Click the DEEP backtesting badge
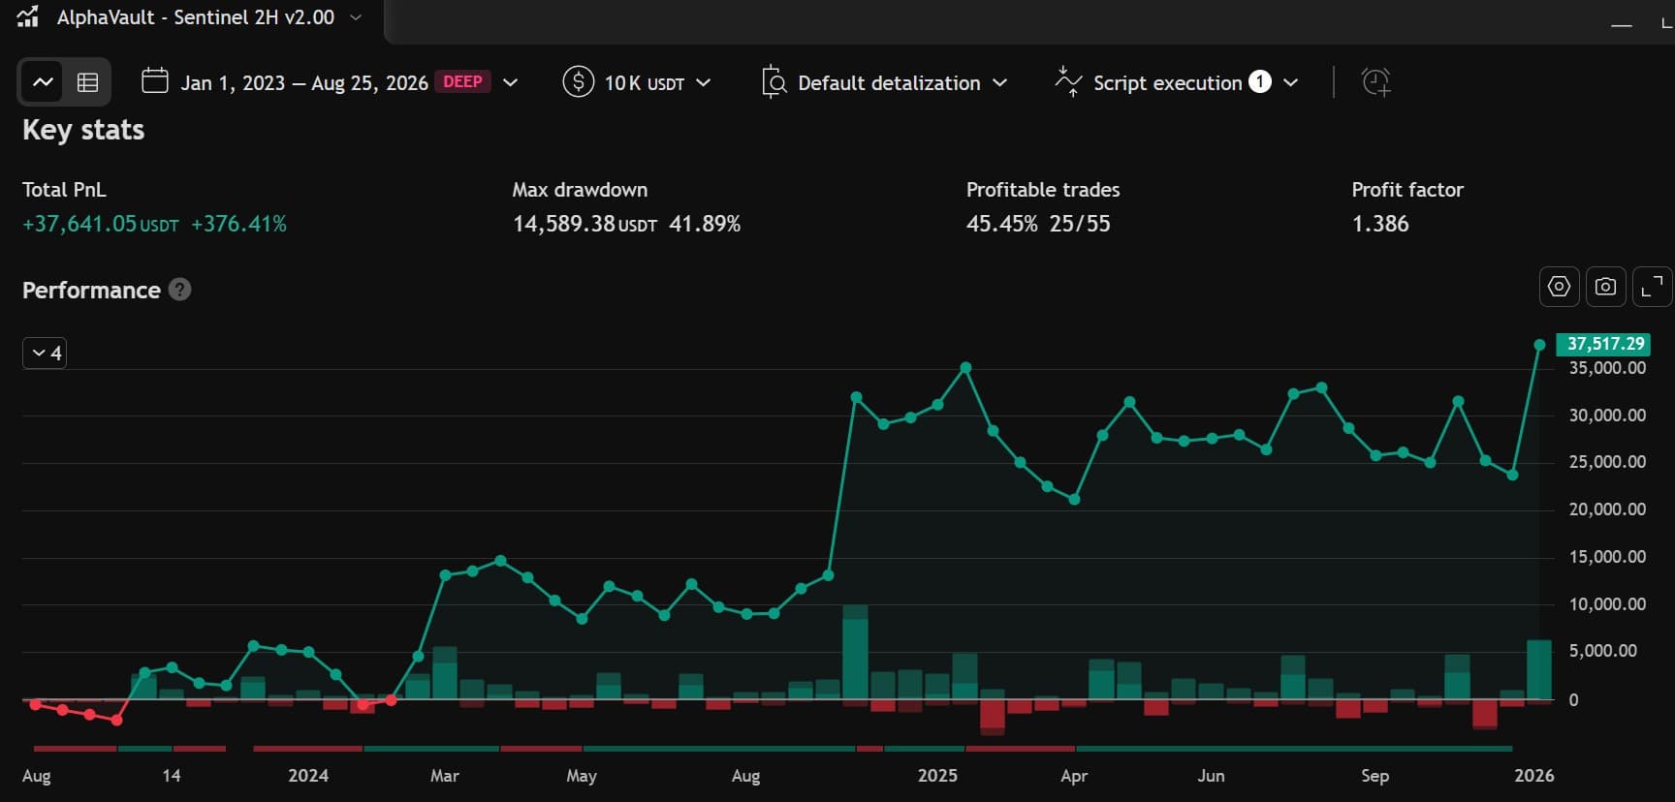 coord(462,82)
